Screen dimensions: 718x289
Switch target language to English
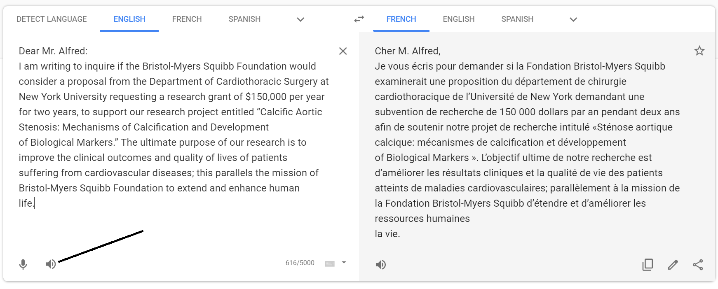point(458,19)
